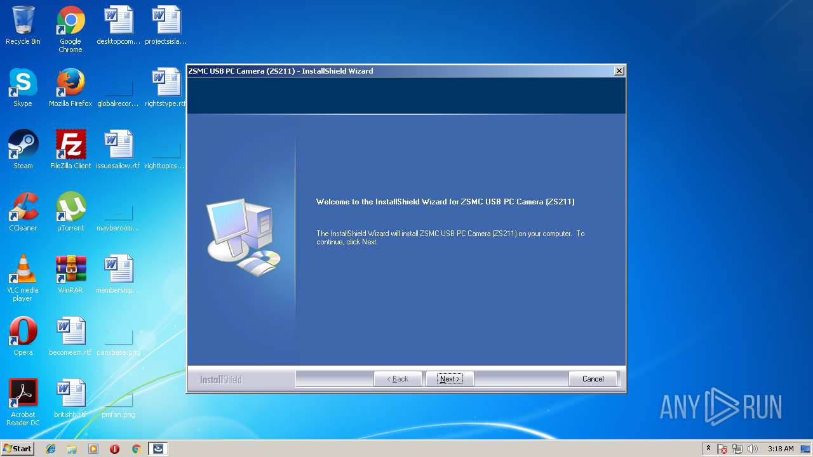Image resolution: width=813 pixels, height=457 pixels.
Task: Open the Skype desktop shortcut
Action: (x=23, y=88)
